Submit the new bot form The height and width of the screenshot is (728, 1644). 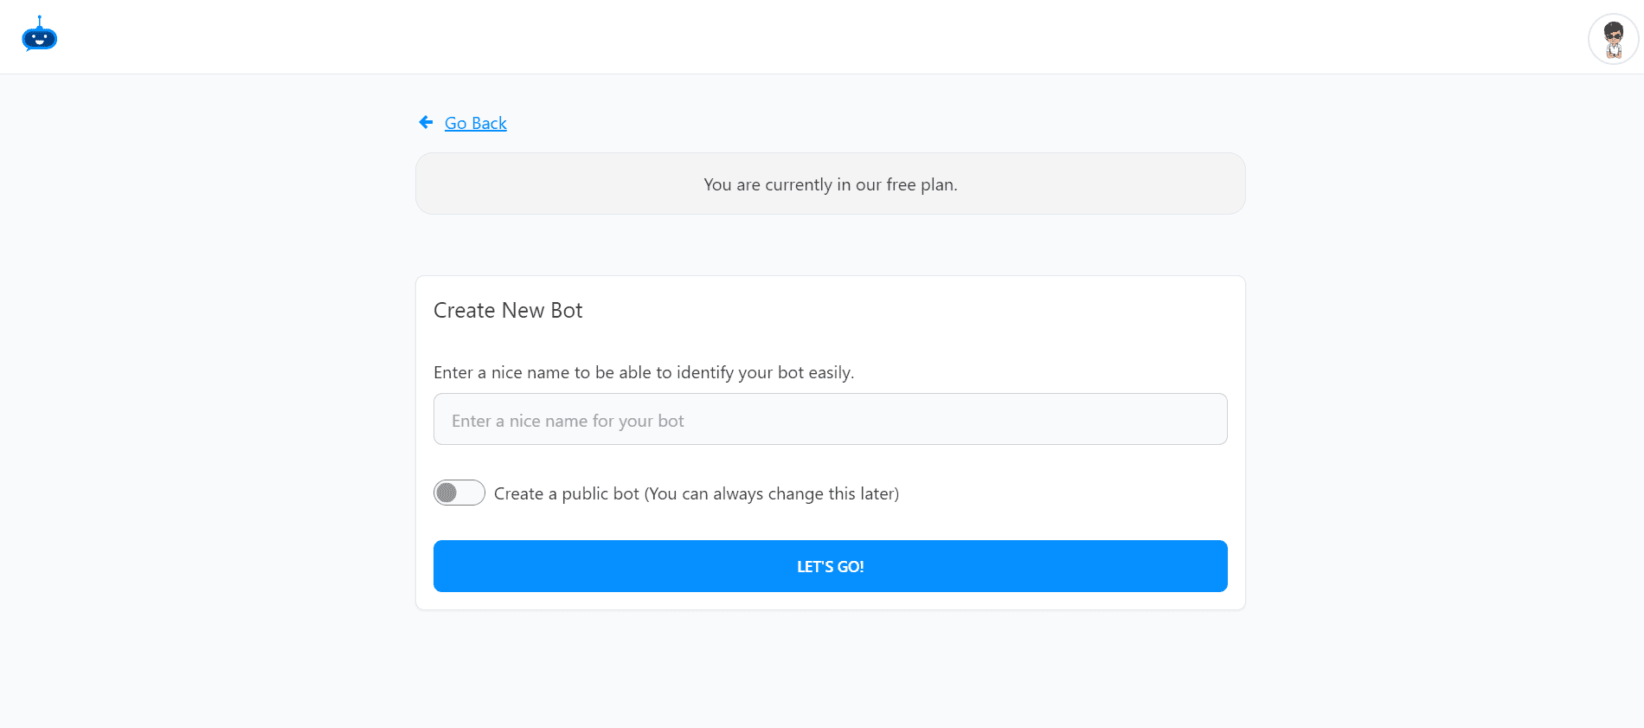click(830, 566)
